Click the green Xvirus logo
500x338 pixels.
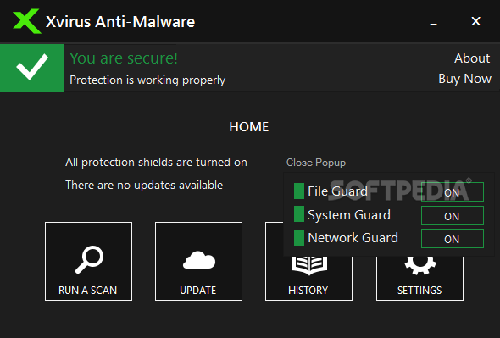27,21
